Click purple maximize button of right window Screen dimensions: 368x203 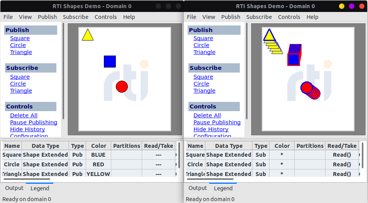click(x=351, y=6)
